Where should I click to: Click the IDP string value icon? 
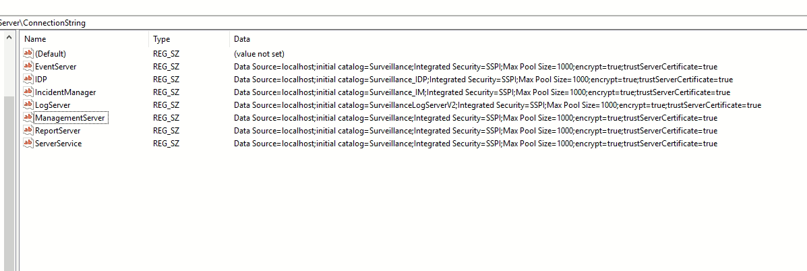pyautogui.click(x=28, y=79)
